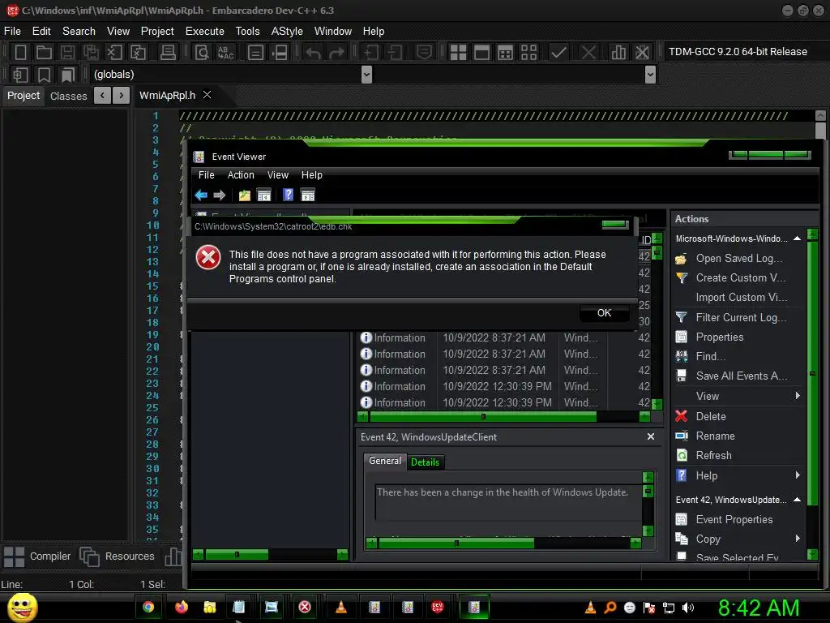Click the 8:42 AM taskbar clock
This screenshot has width=830, height=623.
(759, 608)
